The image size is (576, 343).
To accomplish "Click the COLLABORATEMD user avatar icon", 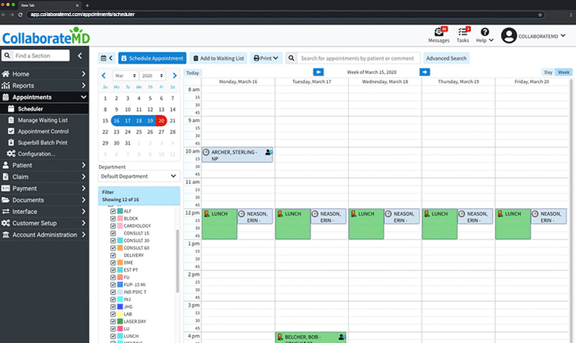I will [x=508, y=35].
